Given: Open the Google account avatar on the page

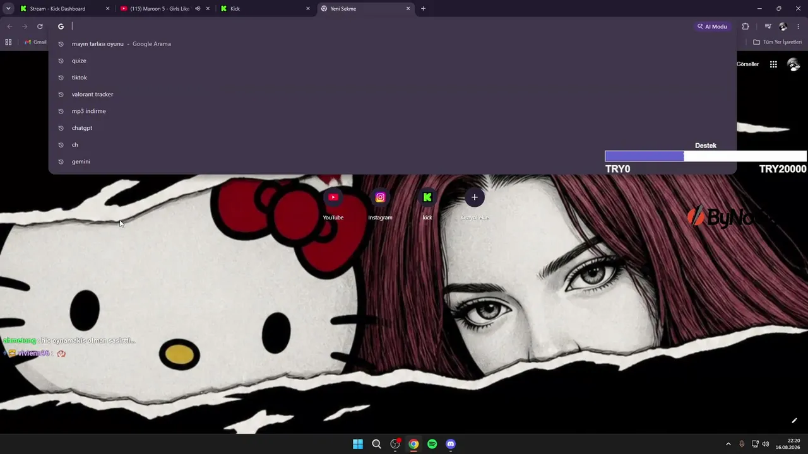Looking at the screenshot, I should 793,64.
